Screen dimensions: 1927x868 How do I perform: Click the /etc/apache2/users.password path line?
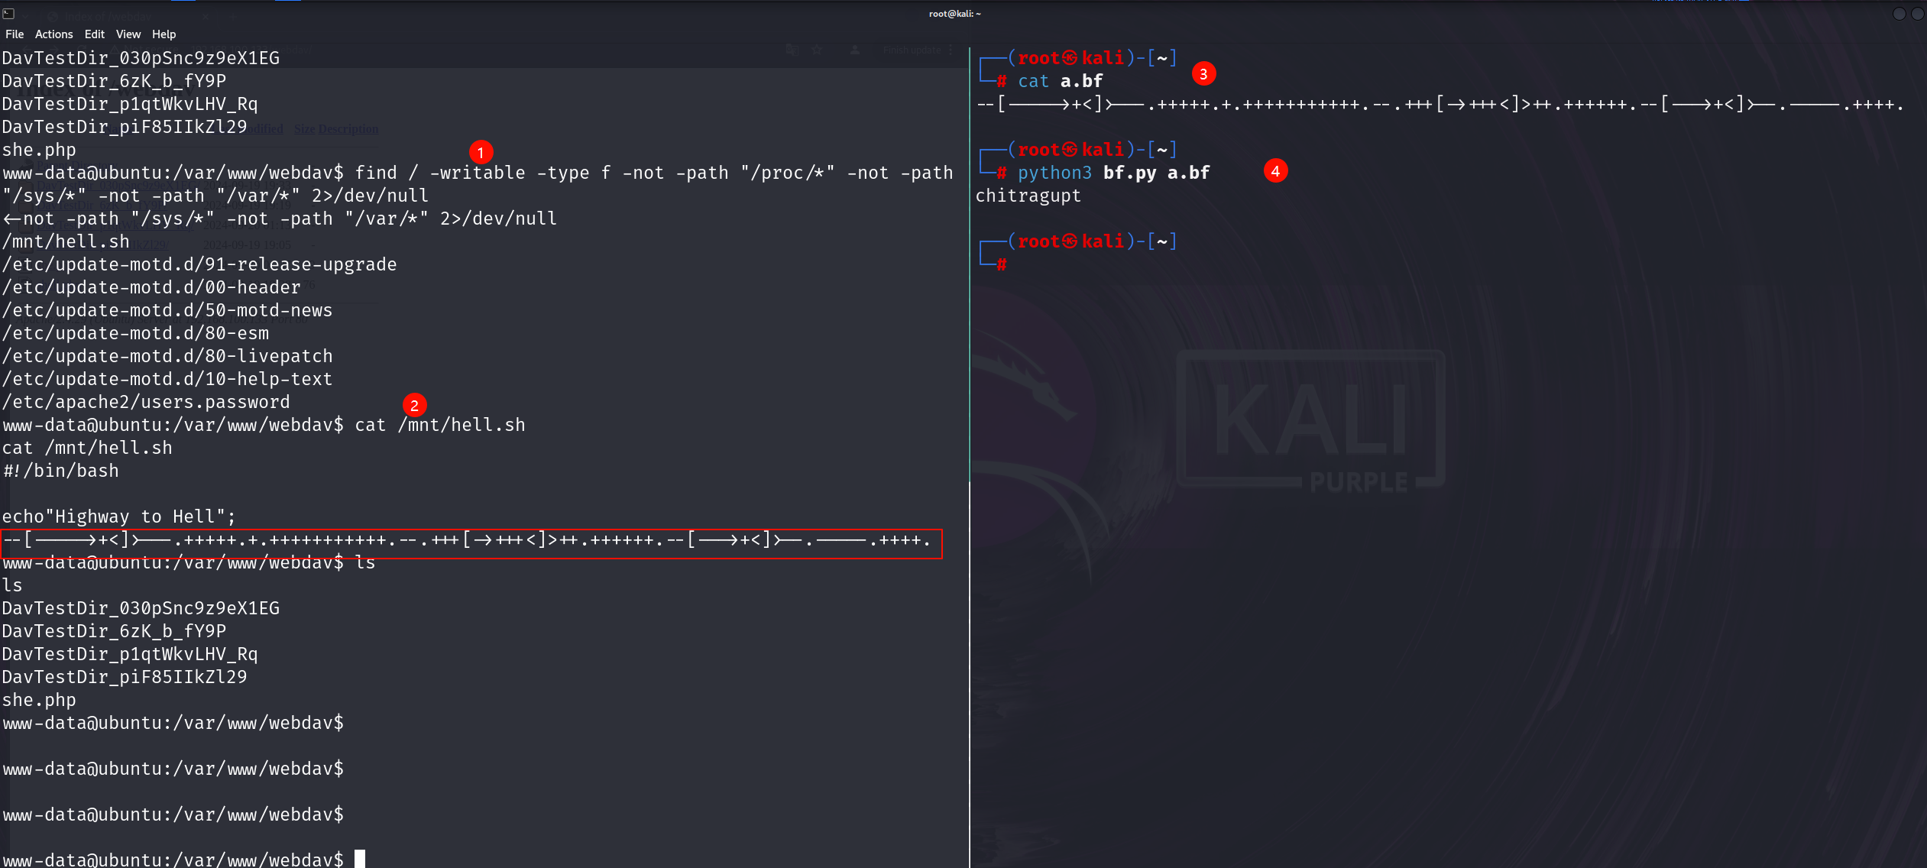[146, 402]
